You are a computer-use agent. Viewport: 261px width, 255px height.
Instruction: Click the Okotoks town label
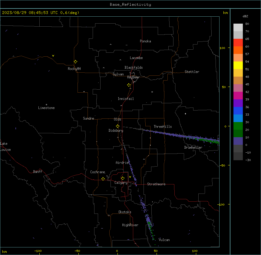[125, 212]
